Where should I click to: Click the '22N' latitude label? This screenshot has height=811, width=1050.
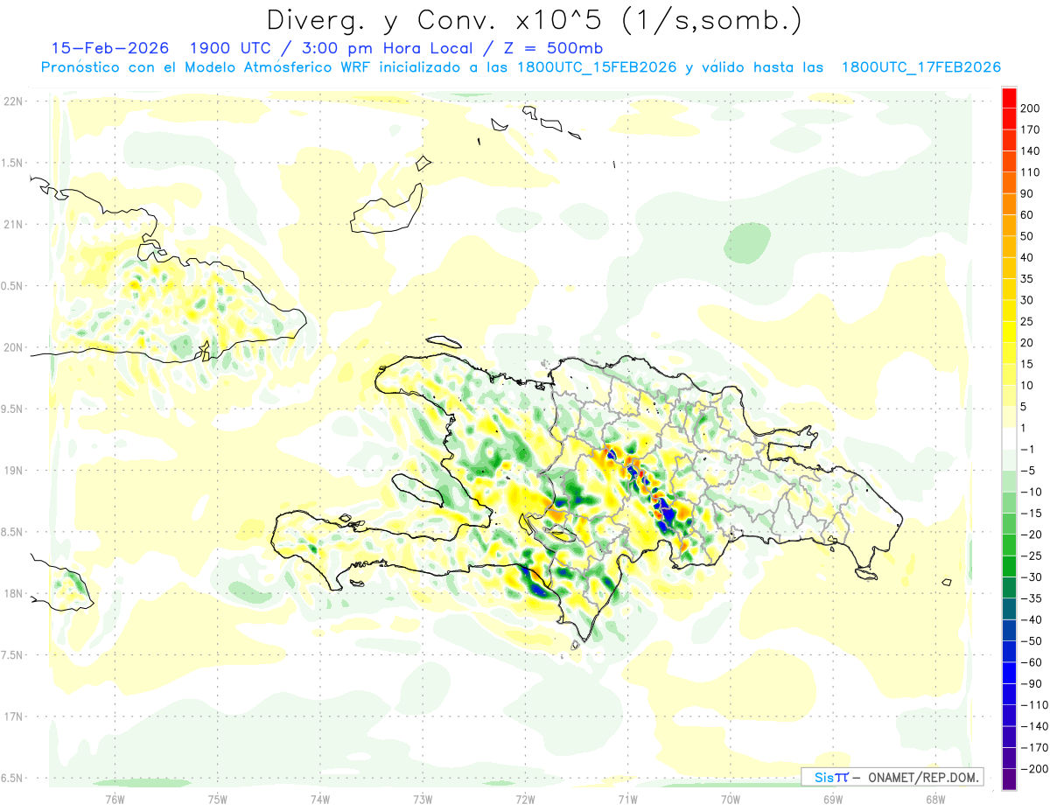click(x=12, y=101)
